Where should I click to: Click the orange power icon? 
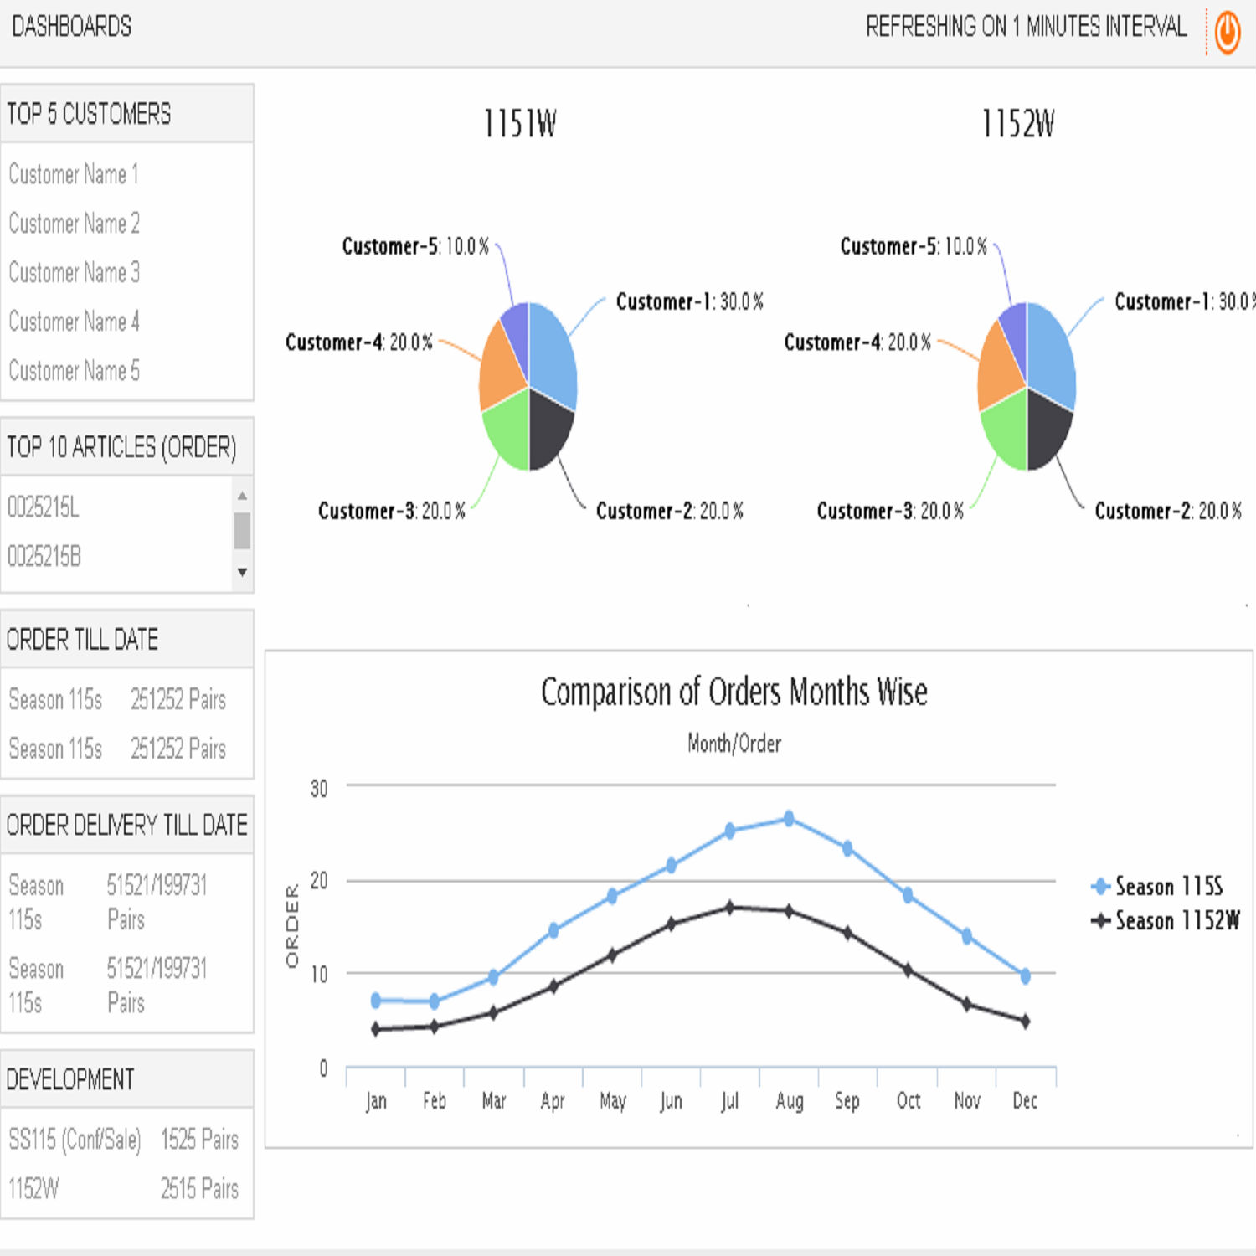1227,33
